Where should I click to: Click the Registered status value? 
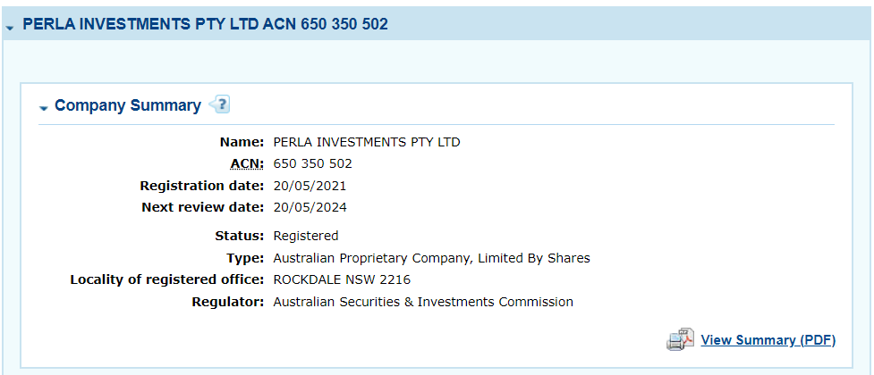coord(305,236)
